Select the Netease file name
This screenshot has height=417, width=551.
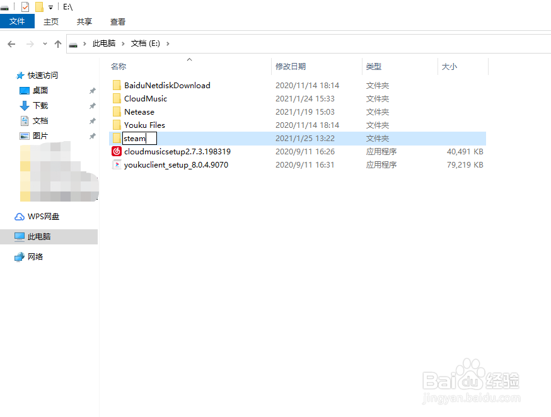pos(139,112)
